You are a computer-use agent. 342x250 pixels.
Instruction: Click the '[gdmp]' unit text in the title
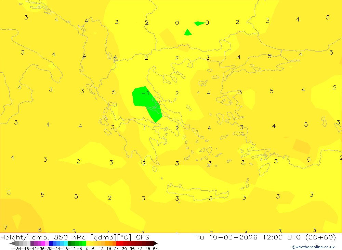click(103, 237)
